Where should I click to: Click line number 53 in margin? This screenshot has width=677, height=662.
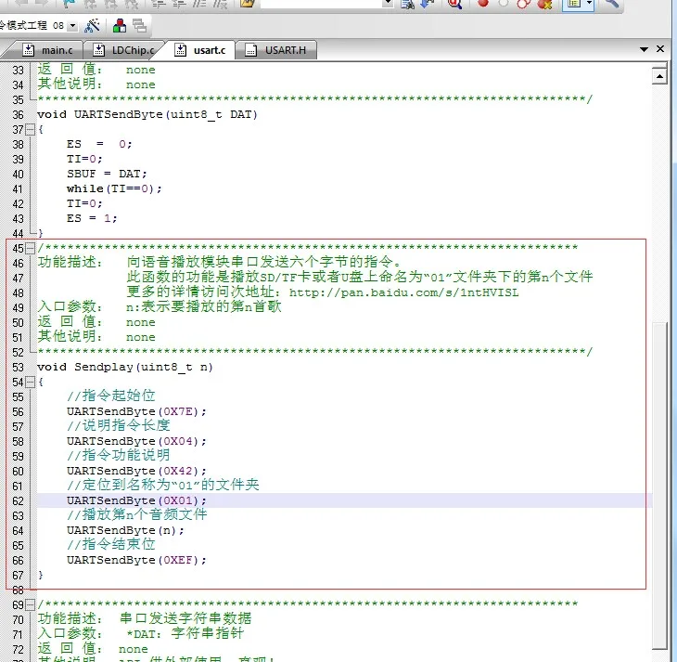pos(18,368)
